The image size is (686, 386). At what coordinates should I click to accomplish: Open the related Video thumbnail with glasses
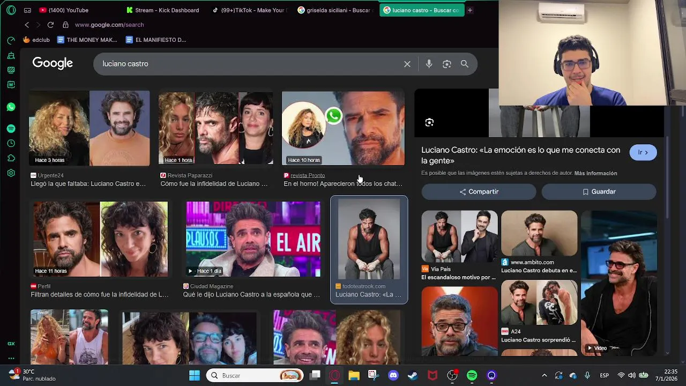tap(619, 283)
